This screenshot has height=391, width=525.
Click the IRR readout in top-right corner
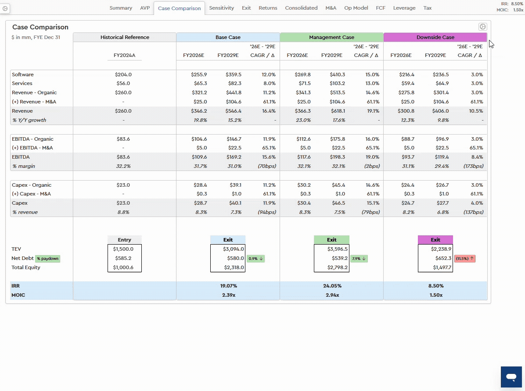point(511,4)
